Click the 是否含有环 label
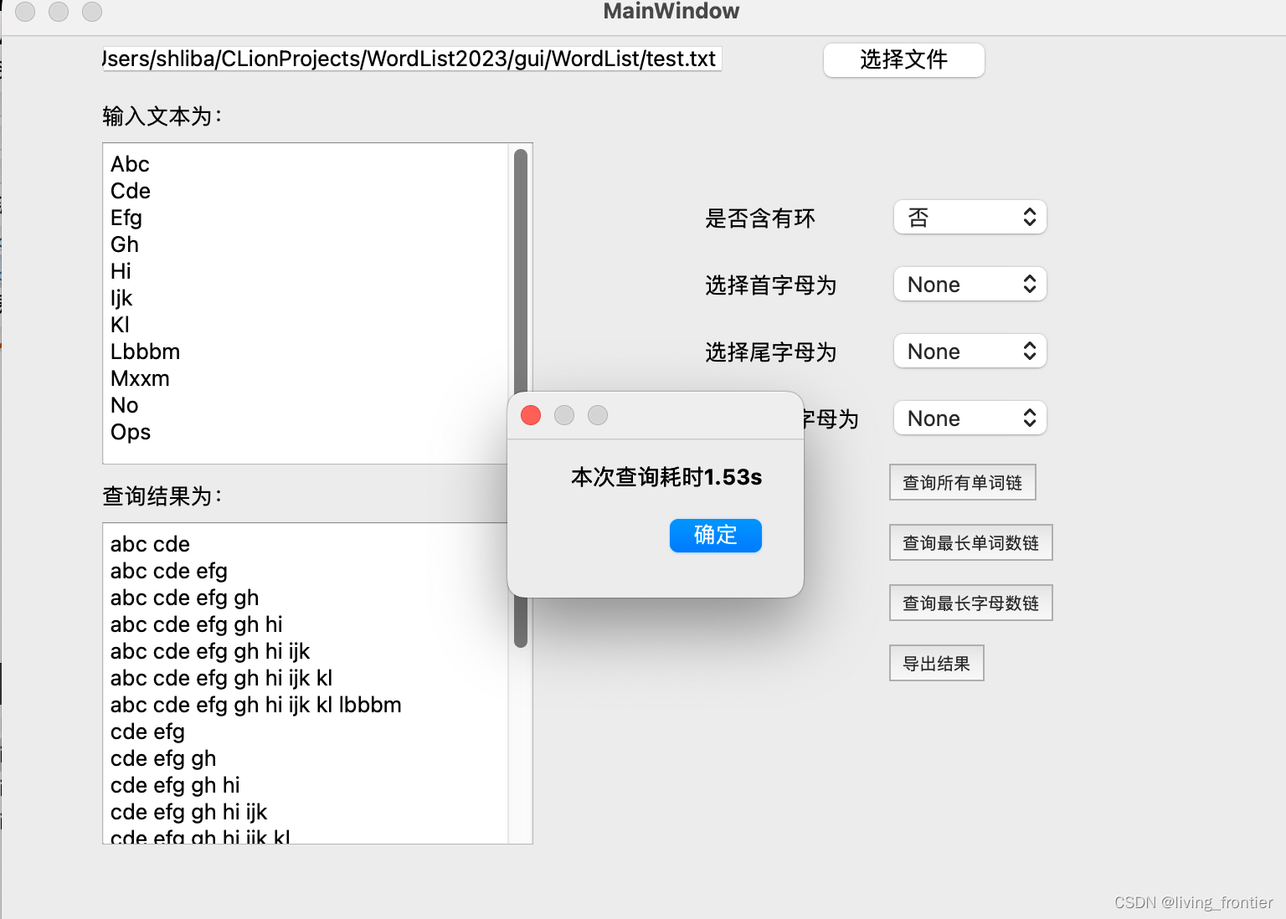Viewport: 1286px width, 919px height. [760, 218]
